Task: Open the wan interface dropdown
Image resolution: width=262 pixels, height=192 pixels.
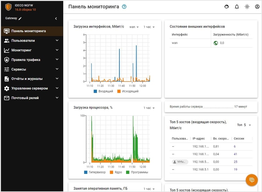Action: click(134, 27)
